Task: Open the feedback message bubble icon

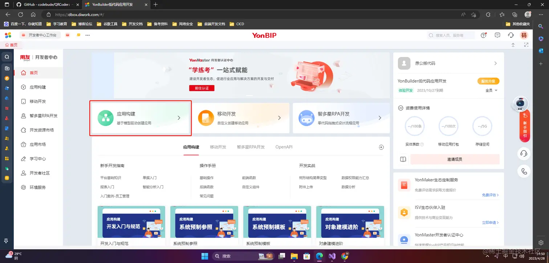Action: click(x=497, y=35)
